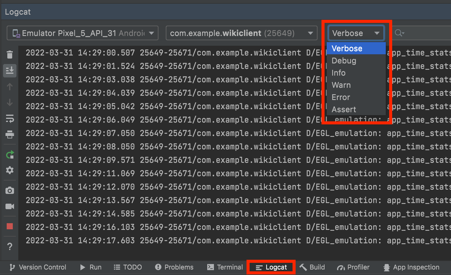Open the Build tool window
Viewport: 451px width, 275px height.
pos(312,267)
